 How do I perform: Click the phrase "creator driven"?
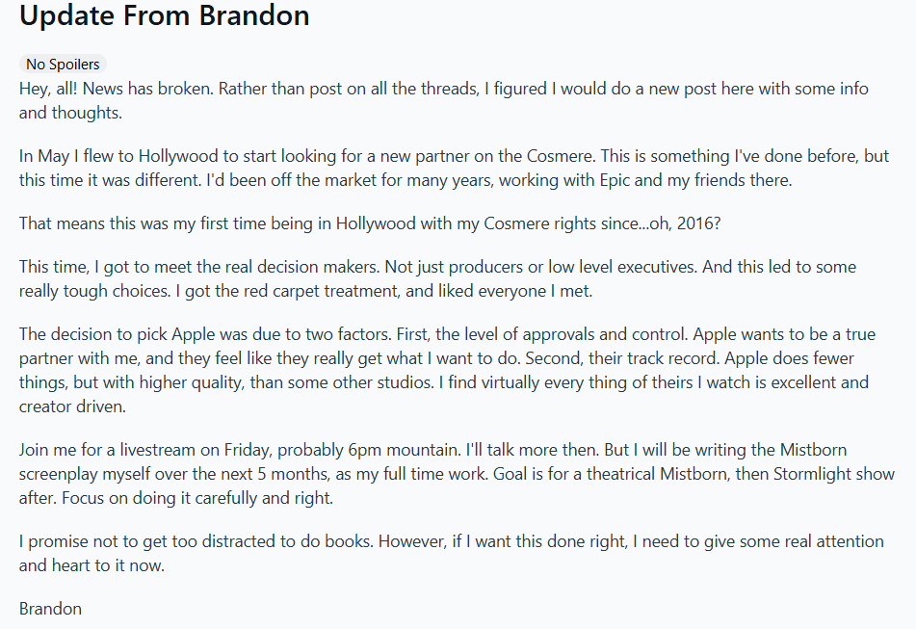(72, 406)
